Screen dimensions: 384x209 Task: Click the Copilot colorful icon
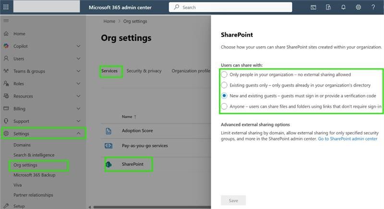click(6, 46)
